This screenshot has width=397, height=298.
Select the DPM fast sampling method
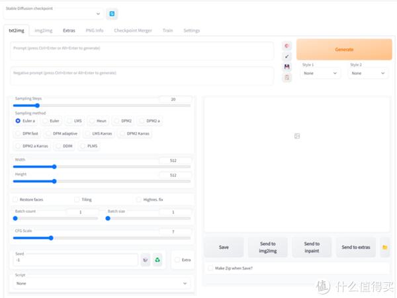coord(27,133)
